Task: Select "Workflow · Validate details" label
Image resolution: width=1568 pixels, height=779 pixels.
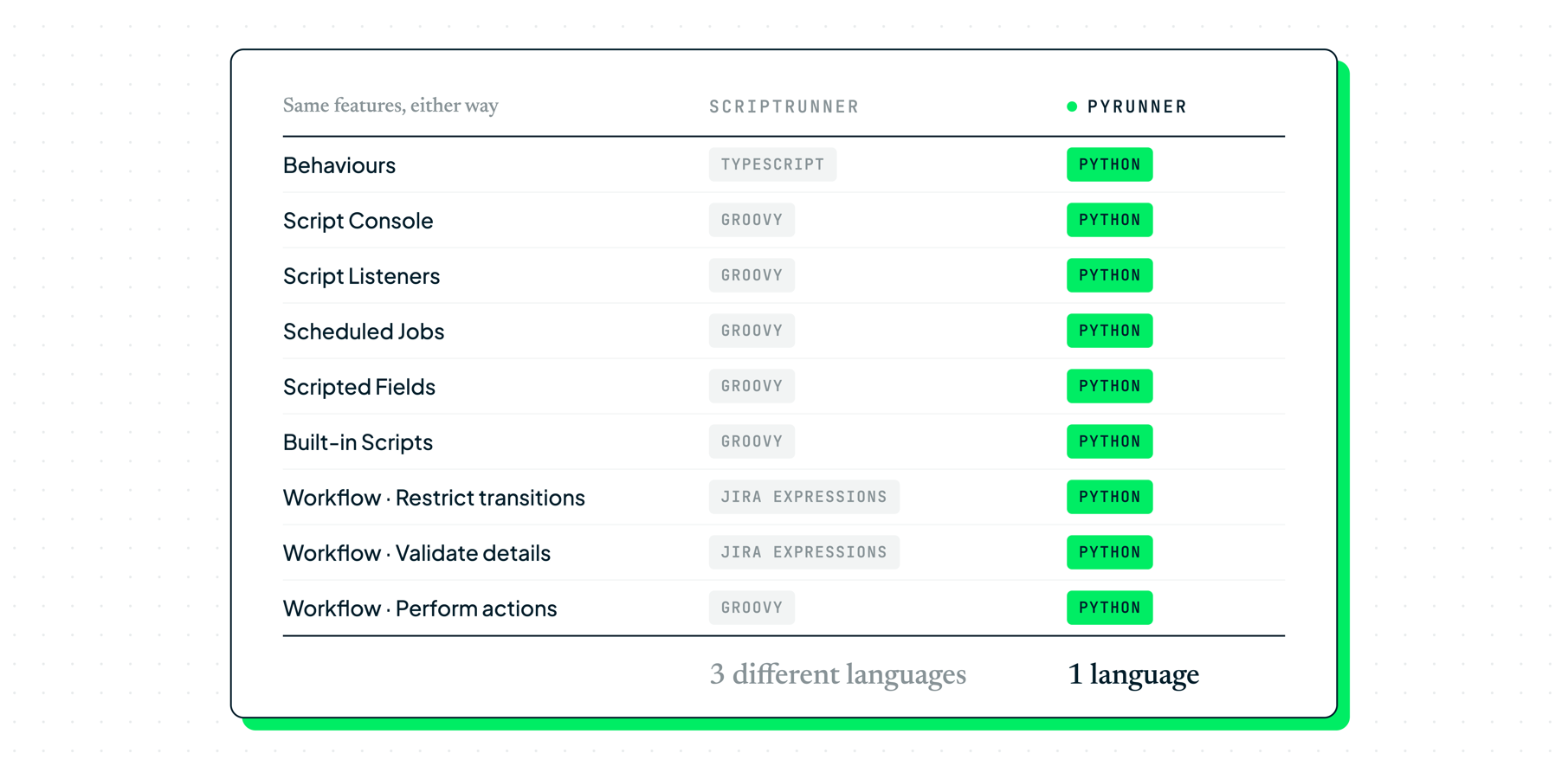Action: 416,552
